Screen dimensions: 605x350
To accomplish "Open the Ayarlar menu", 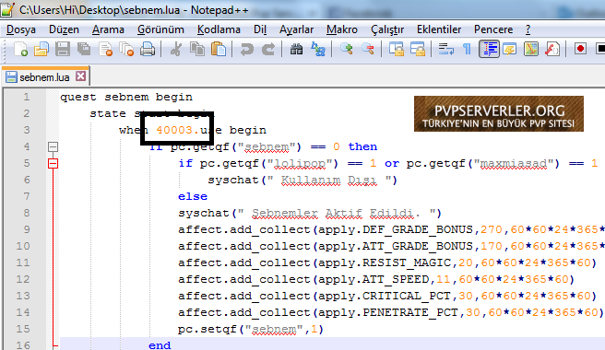I will click(x=296, y=29).
